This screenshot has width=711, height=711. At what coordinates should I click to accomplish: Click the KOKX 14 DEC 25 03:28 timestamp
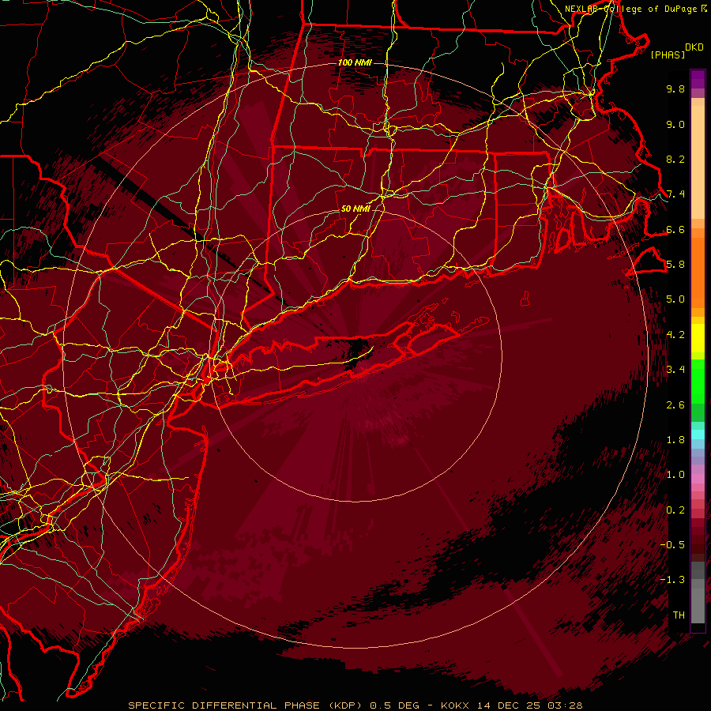(x=511, y=705)
